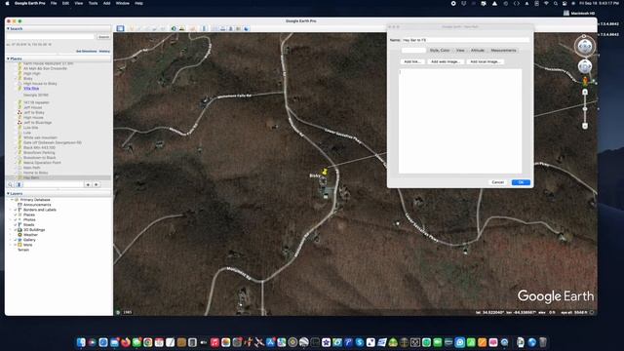
Task: Switch to the Measurements tab
Action: pos(503,51)
